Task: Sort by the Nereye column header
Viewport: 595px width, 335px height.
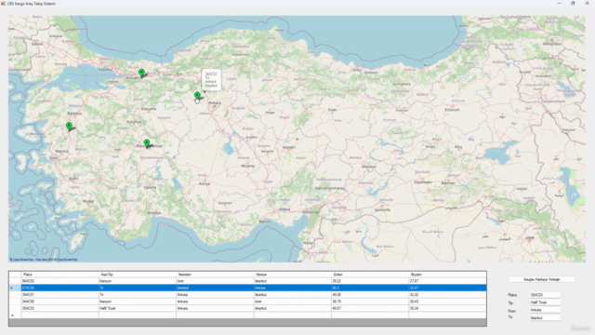Action: click(x=292, y=275)
